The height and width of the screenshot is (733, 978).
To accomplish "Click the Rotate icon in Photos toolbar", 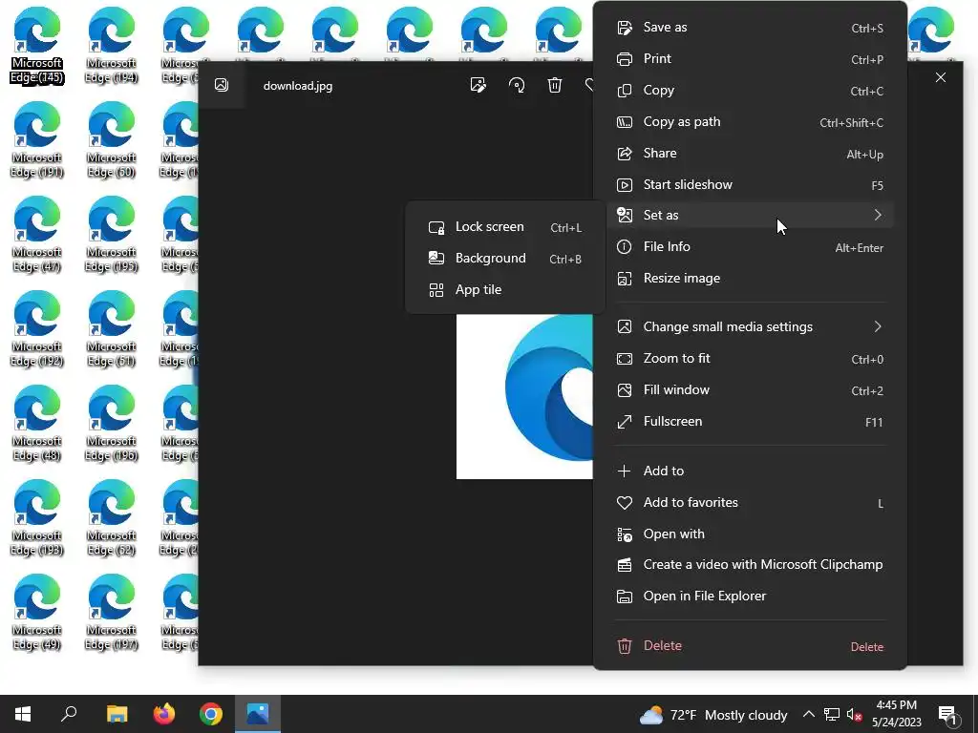I will coord(517,85).
